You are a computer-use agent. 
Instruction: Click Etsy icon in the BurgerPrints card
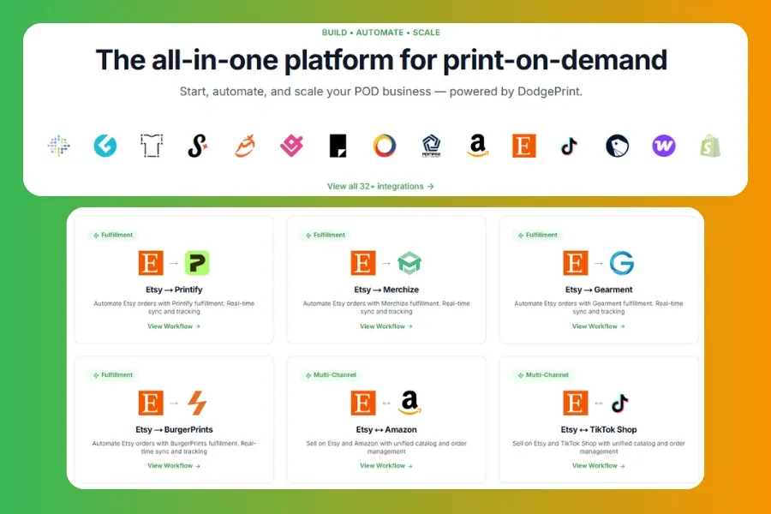coord(151,403)
